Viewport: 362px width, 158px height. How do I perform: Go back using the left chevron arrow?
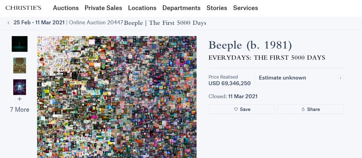point(8,23)
